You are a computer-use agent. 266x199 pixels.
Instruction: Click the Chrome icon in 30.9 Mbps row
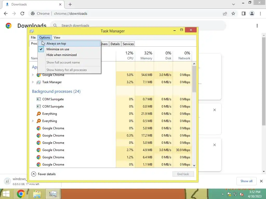39,150
